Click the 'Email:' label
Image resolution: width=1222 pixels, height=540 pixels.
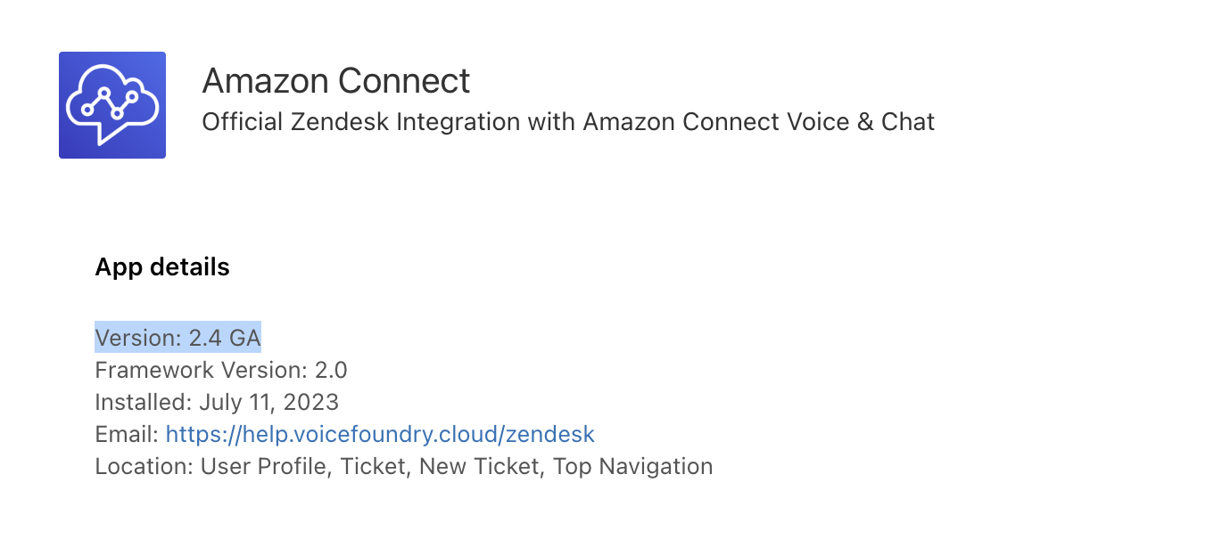coord(127,434)
